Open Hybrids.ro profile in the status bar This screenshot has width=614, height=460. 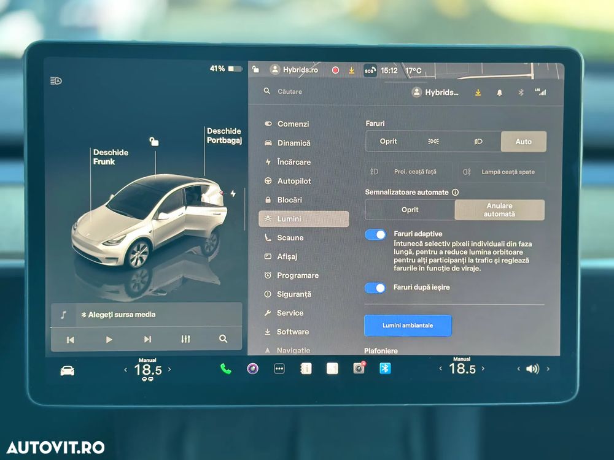tap(294, 70)
